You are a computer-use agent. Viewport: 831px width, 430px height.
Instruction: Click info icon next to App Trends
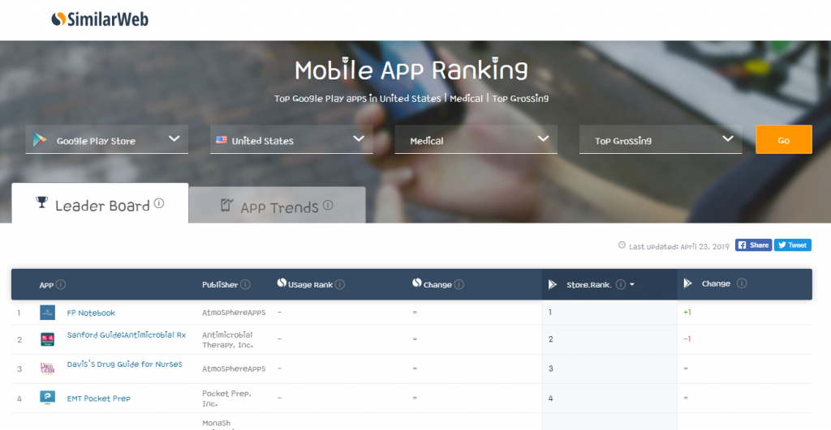[328, 206]
